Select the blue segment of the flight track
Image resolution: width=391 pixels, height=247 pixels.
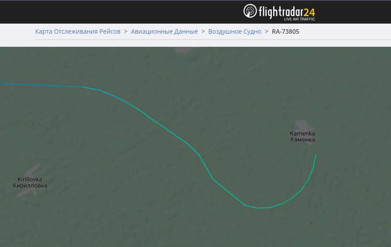[x=41, y=85]
